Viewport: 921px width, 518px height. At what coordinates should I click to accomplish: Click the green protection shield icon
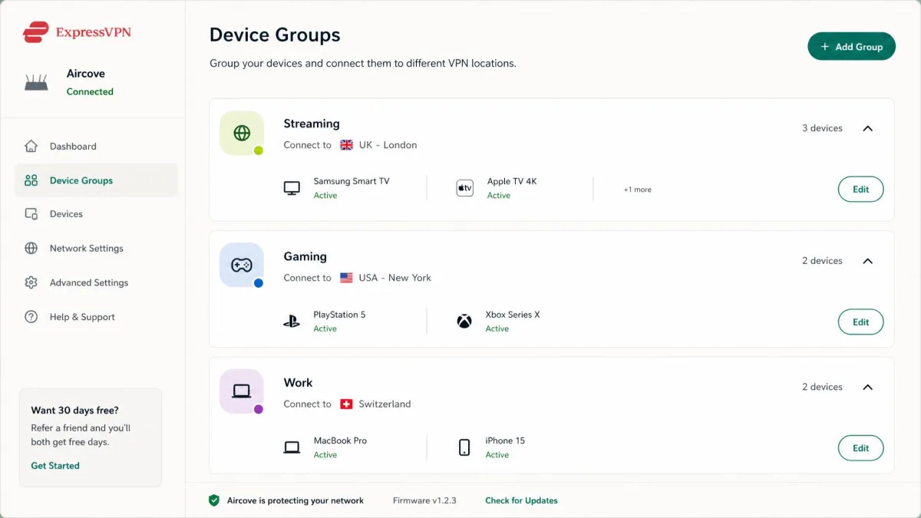pyautogui.click(x=214, y=500)
